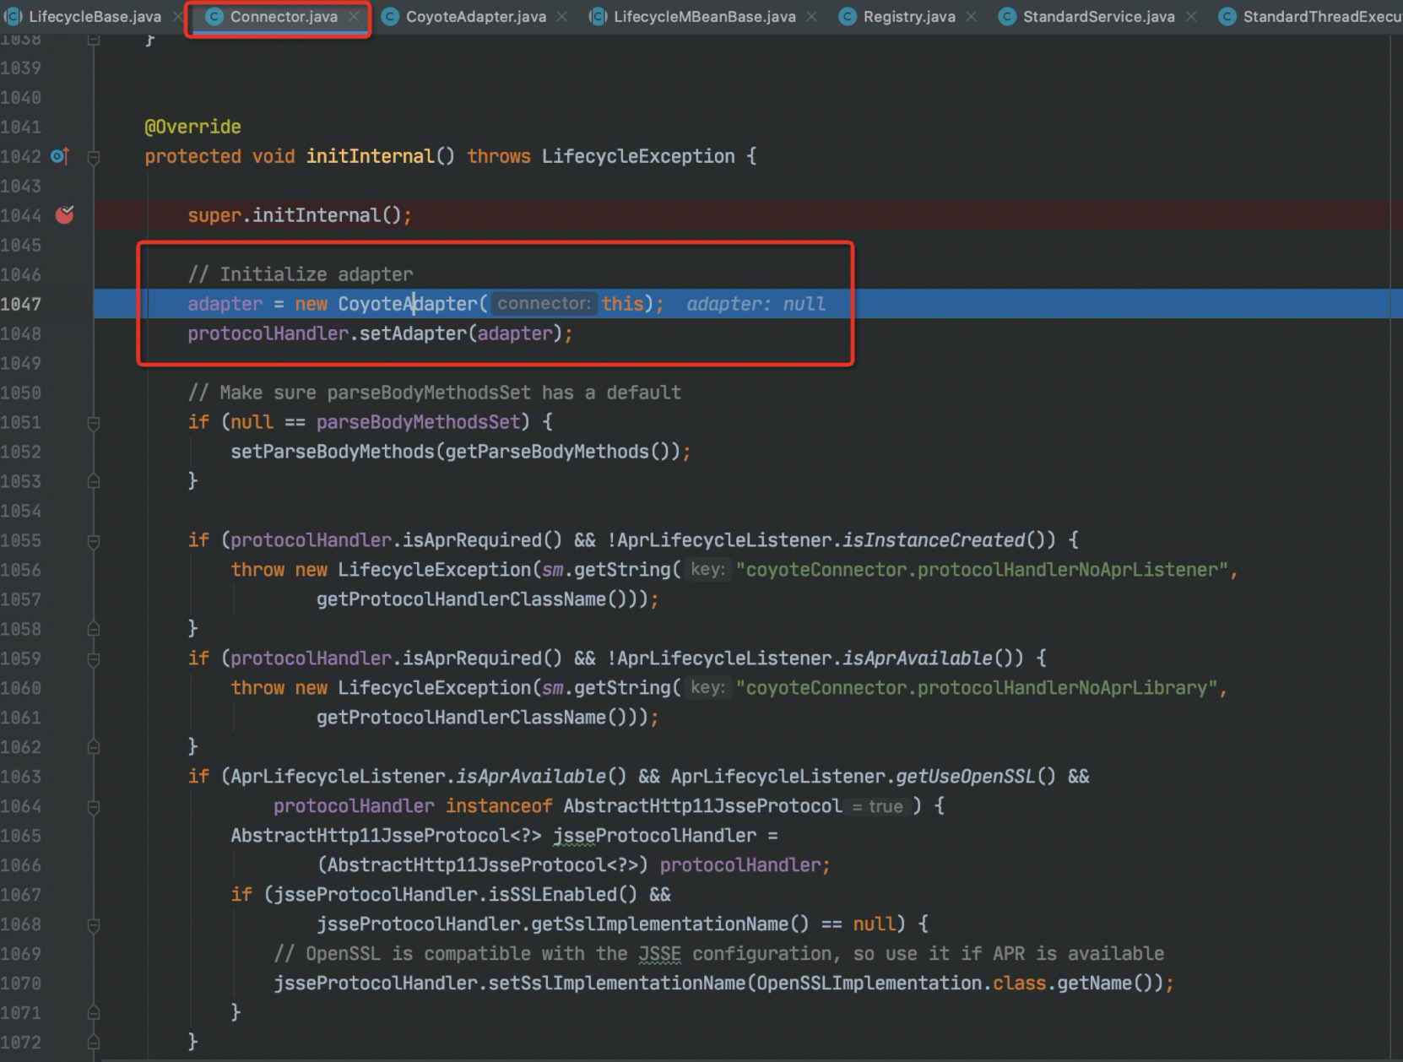
Task: Click the OpenSSL compatibility comment on line 1069
Action: pyautogui.click(x=719, y=954)
